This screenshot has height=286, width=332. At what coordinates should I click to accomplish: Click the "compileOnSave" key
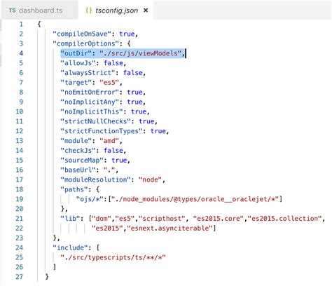[x=82, y=34]
